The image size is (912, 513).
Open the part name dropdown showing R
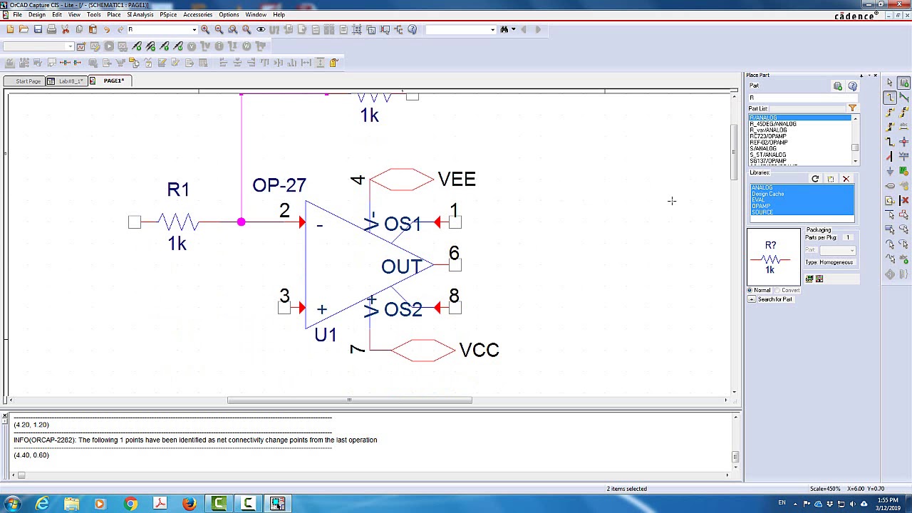point(194,30)
